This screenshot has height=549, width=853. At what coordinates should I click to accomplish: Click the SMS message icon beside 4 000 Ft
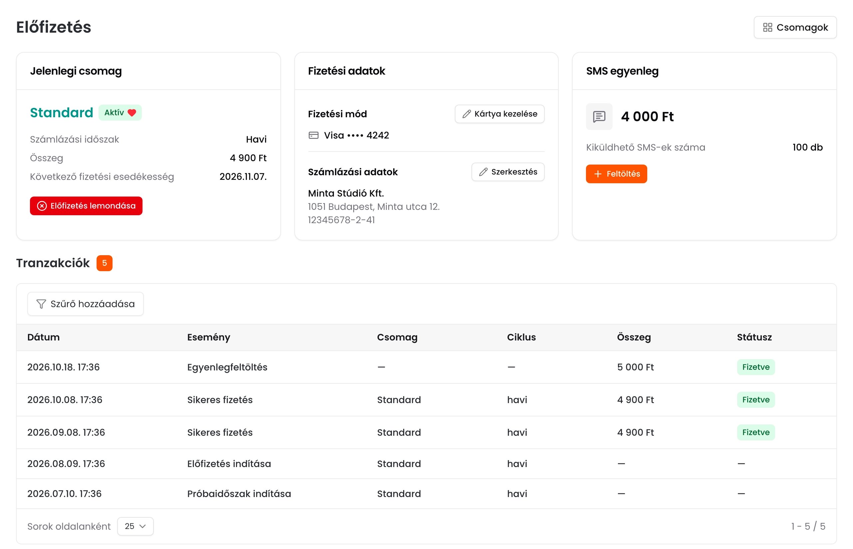tap(599, 117)
